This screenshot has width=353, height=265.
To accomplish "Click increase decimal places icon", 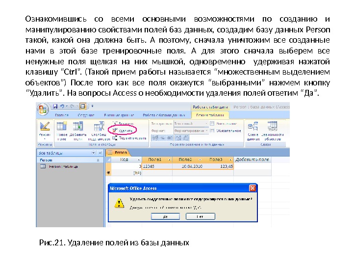I will click(x=178, y=138).
